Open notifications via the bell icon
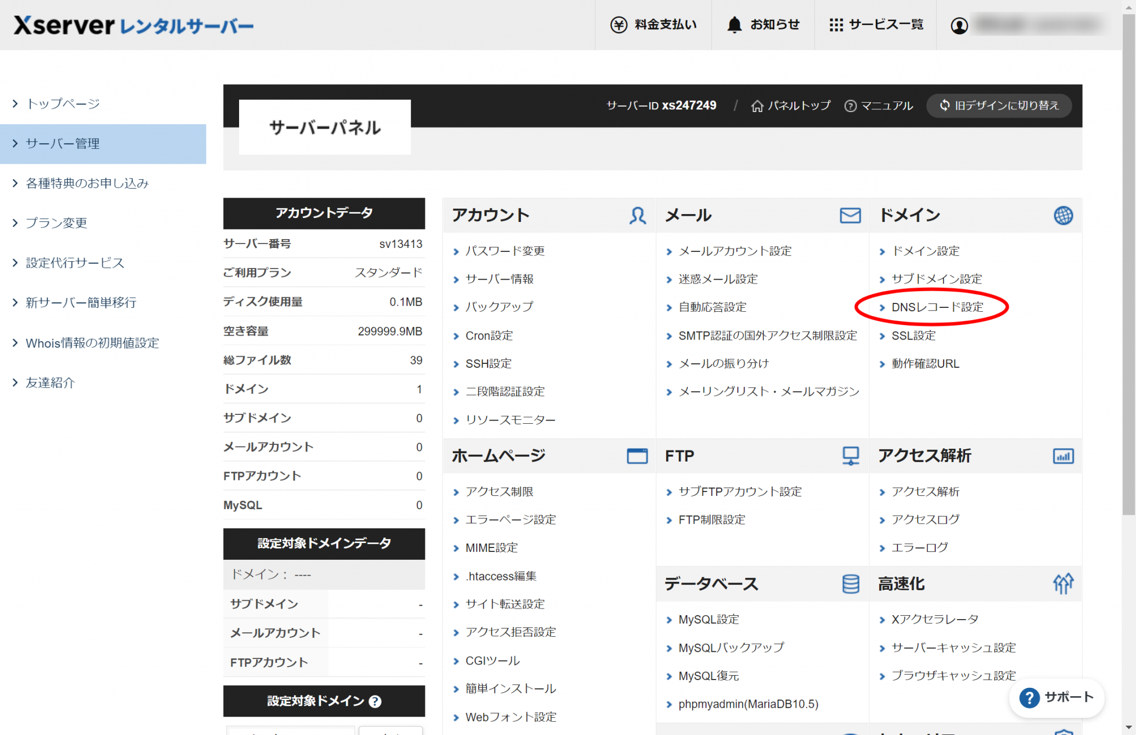Image resolution: width=1136 pixels, height=735 pixels. [x=733, y=24]
